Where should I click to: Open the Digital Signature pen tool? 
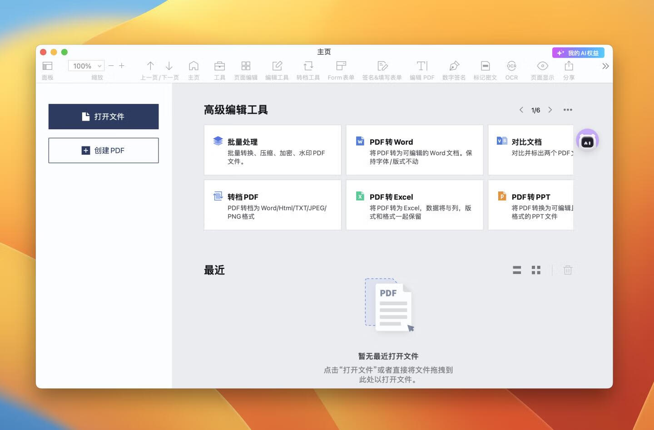tap(454, 66)
